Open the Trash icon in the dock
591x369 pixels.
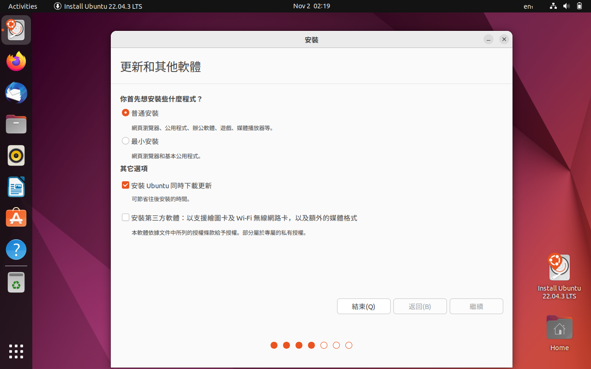16,282
